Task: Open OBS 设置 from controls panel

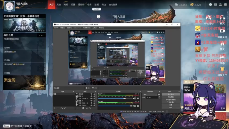Action: point(171,105)
